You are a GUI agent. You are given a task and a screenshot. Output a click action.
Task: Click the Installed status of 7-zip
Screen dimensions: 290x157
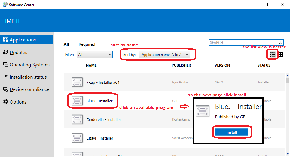(264, 82)
